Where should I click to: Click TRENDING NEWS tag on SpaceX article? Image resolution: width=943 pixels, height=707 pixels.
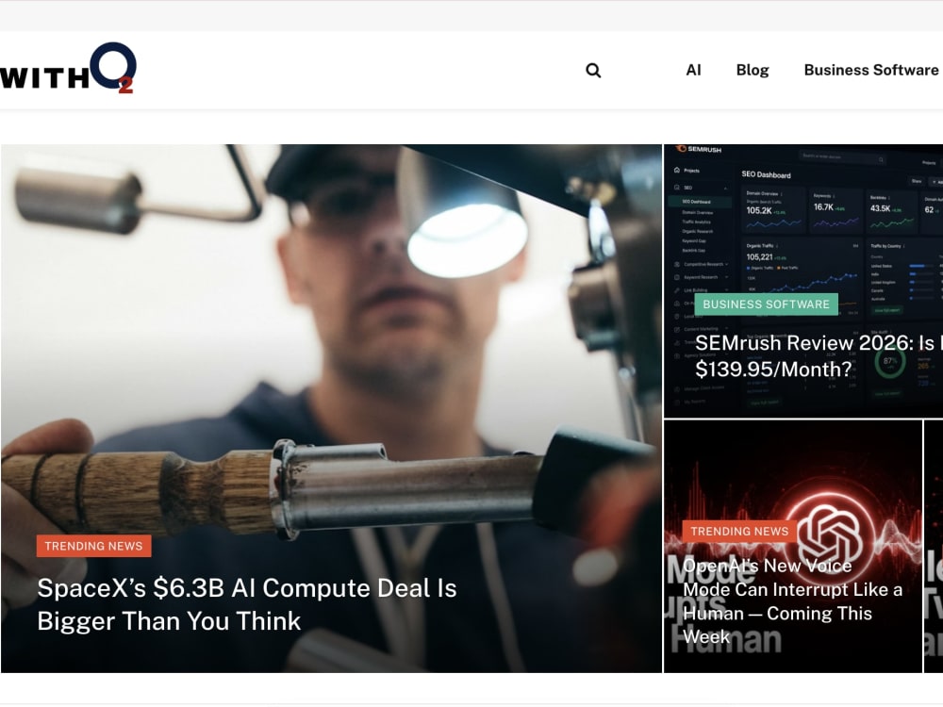(93, 546)
